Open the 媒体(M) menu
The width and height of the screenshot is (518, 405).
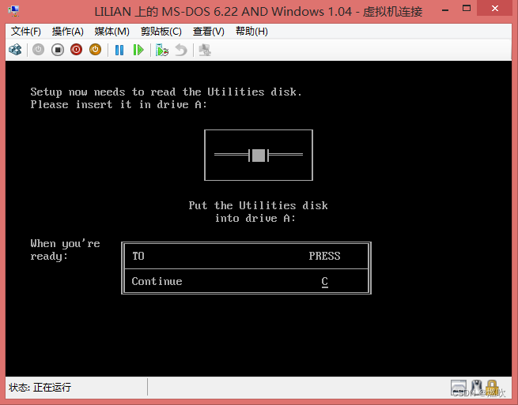click(112, 32)
